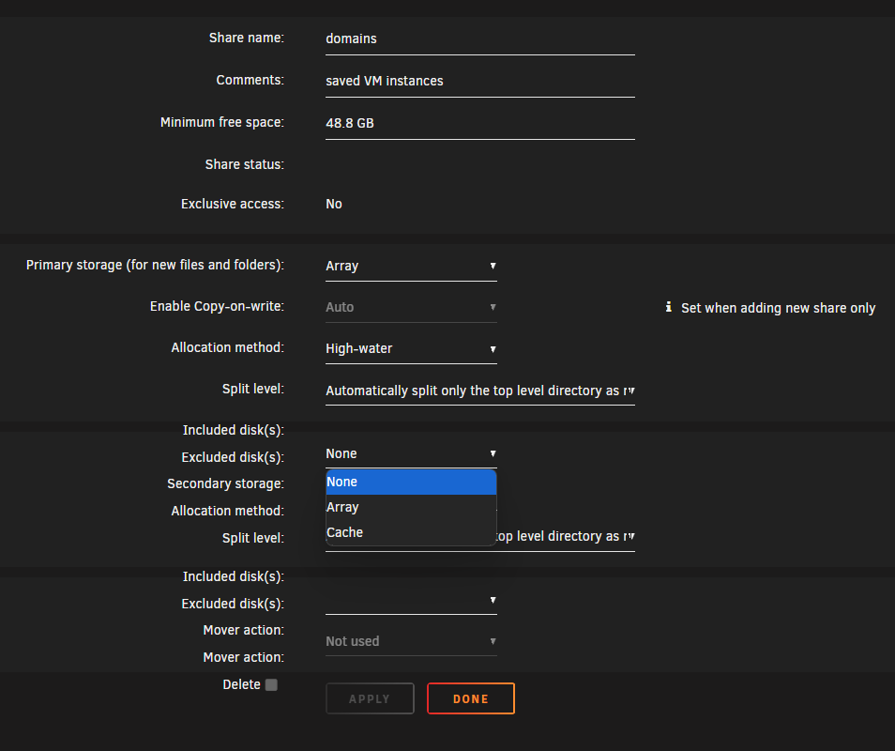Screen dimensions: 895x751
Task: Select Array from the dropdown list
Action: tap(411, 507)
